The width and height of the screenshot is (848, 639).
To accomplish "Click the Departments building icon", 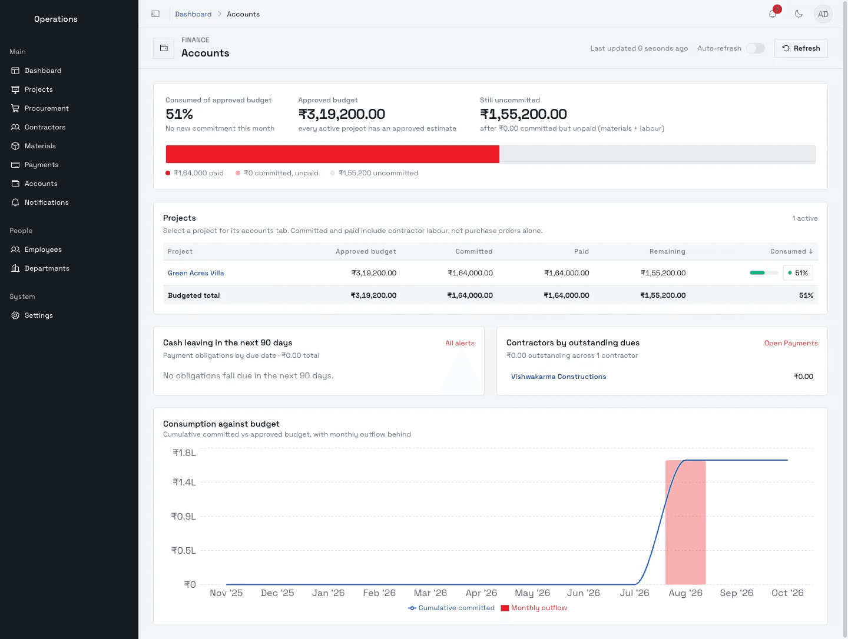I will click(15, 268).
